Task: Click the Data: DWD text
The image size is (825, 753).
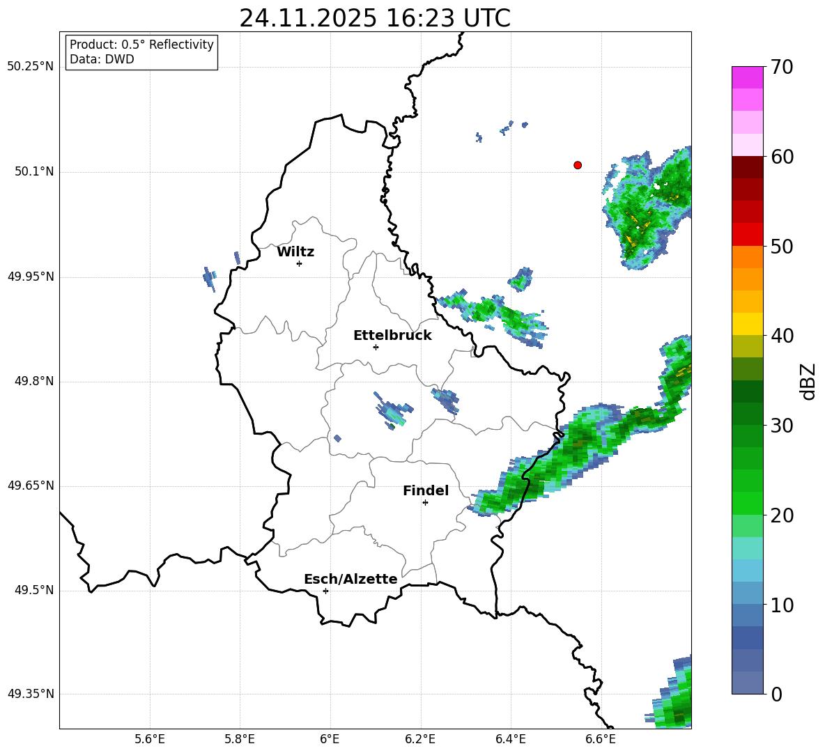Action: 102,59
